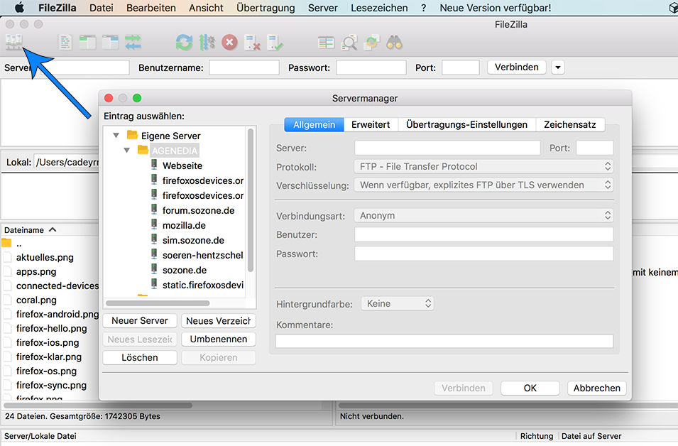678x446 pixels.
Task: Open the Protokoll dropdown
Action: coord(483,166)
